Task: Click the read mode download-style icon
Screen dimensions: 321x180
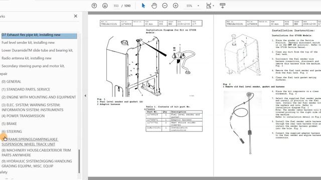Action: (223, 5)
